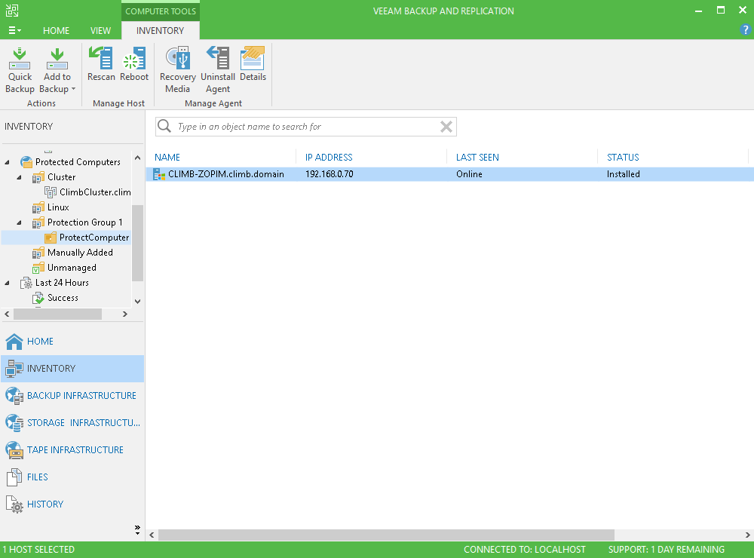Open the Files view

click(x=72, y=477)
